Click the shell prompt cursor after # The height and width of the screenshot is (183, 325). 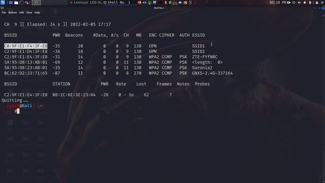pos(18,111)
